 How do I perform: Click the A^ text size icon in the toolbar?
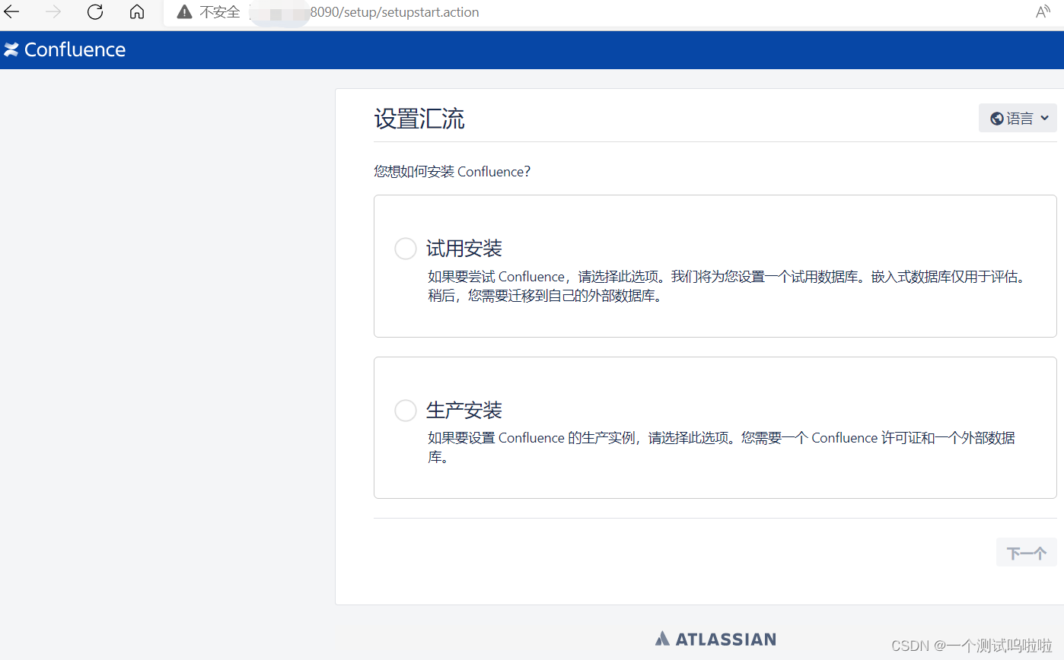coord(1042,11)
